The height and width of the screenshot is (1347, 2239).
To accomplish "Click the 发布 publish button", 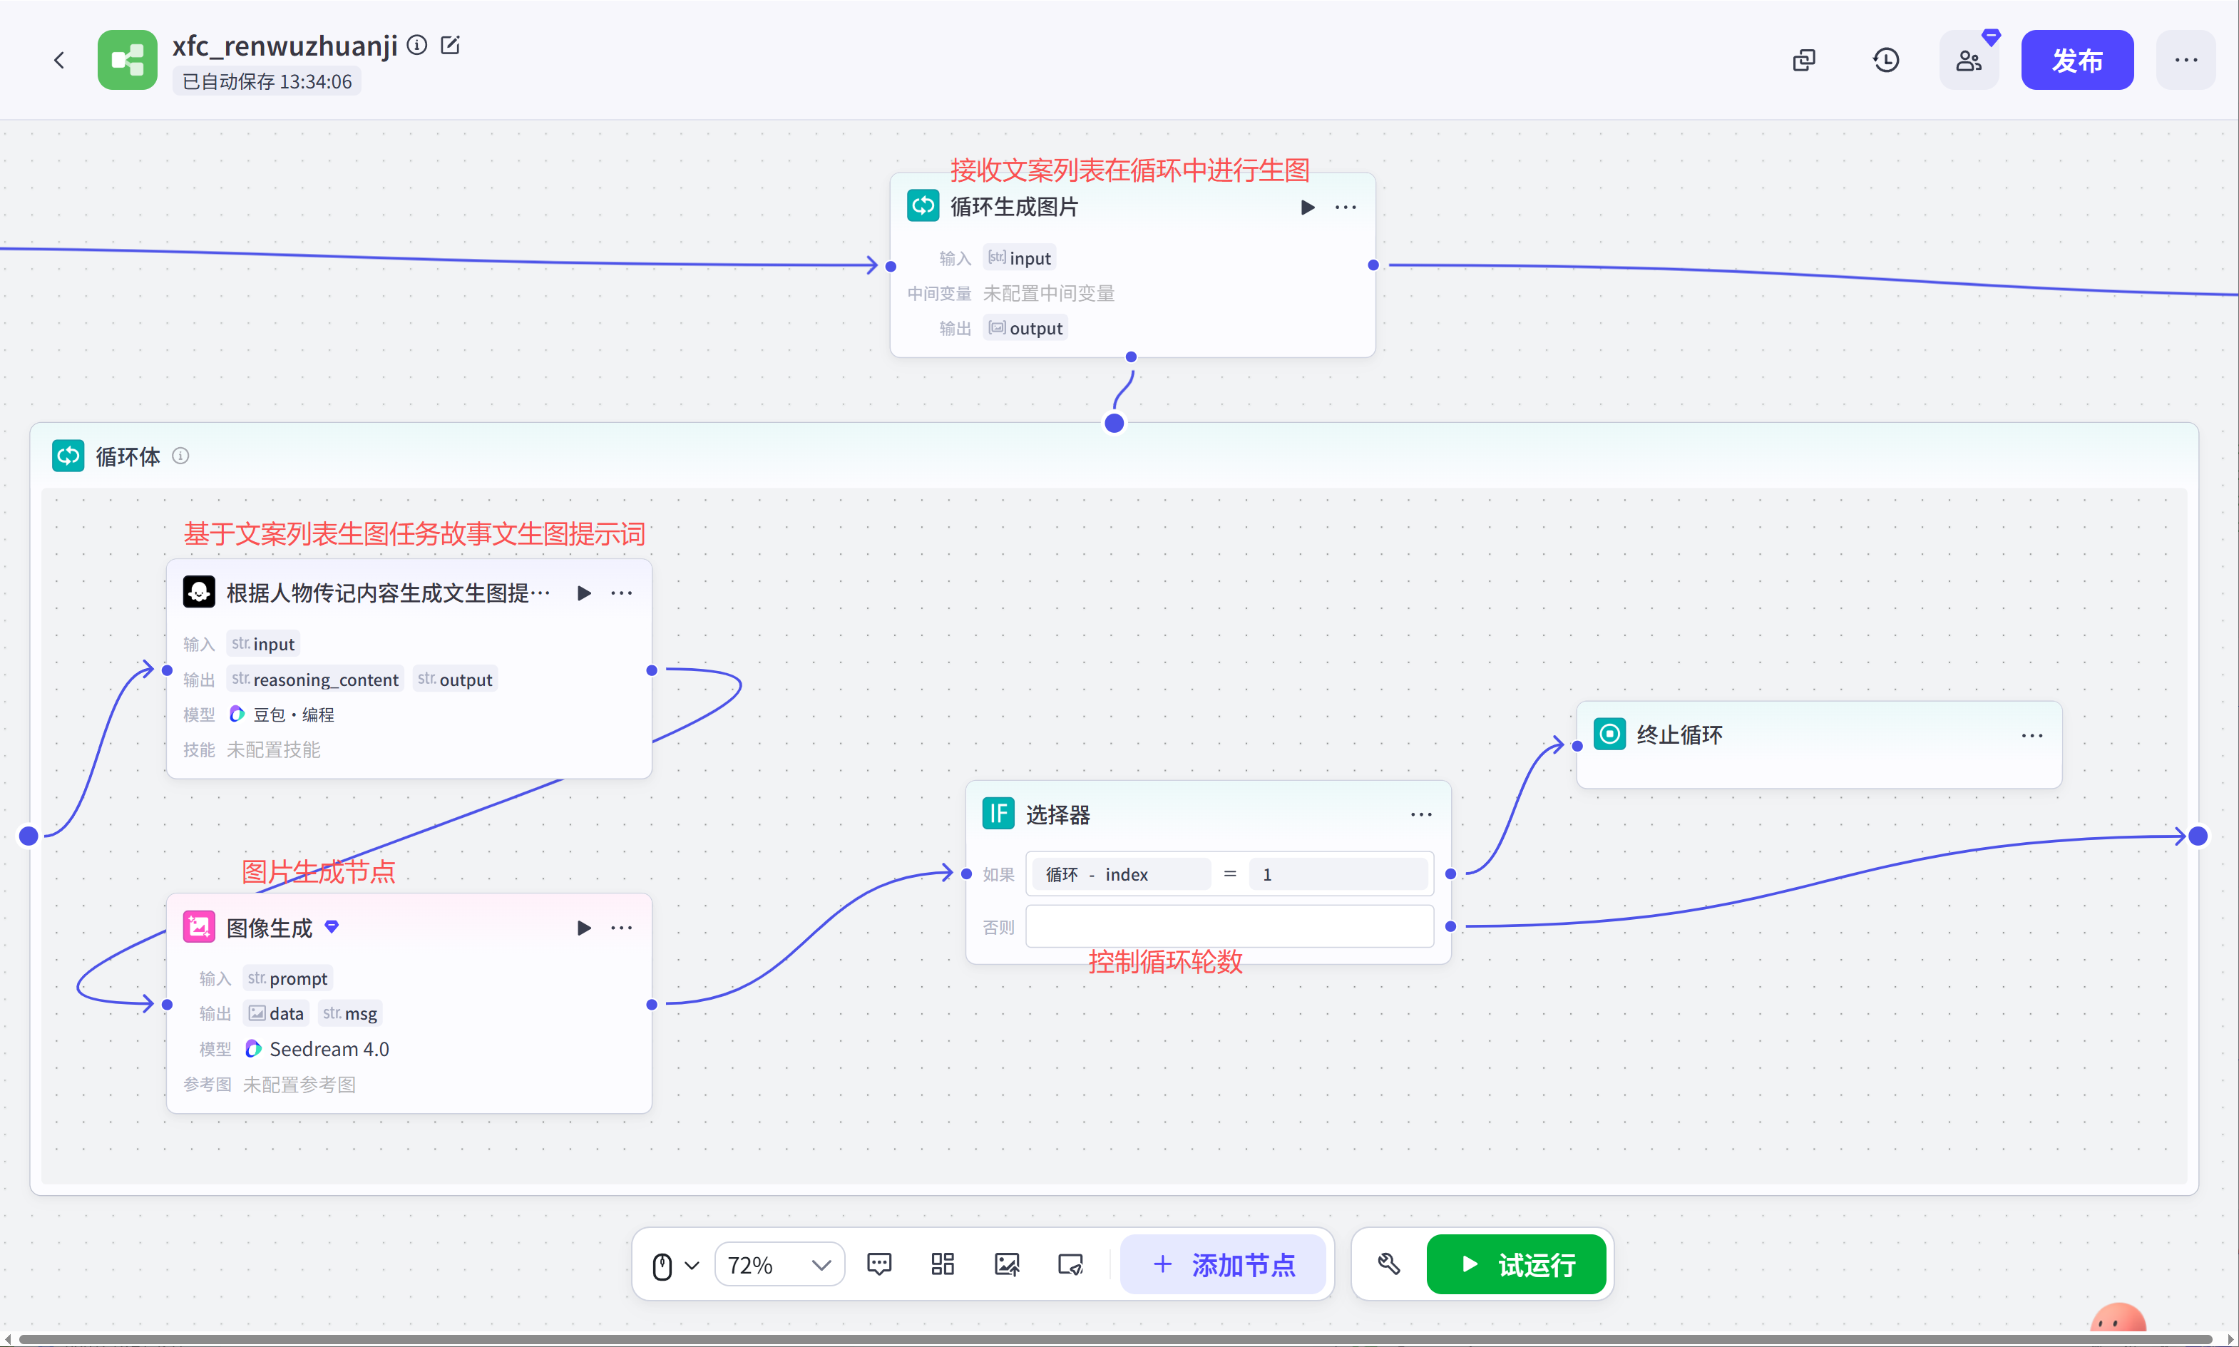I will pos(2076,60).
